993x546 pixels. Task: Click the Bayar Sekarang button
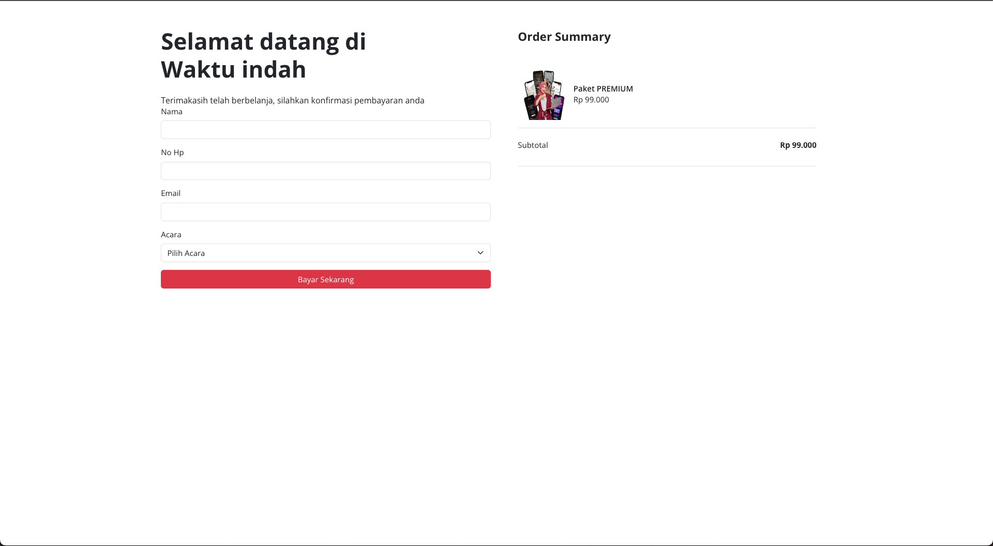coord(325,279)
